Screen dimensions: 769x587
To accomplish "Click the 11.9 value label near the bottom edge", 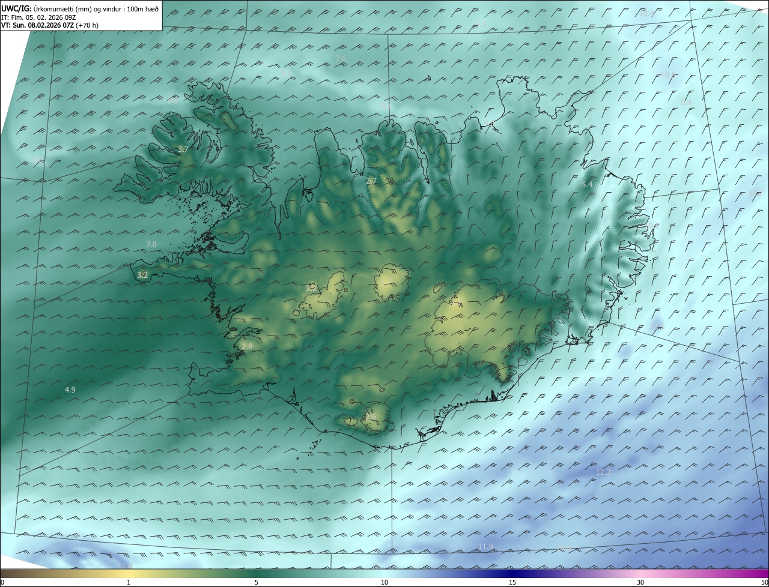I will coord(486,546).
